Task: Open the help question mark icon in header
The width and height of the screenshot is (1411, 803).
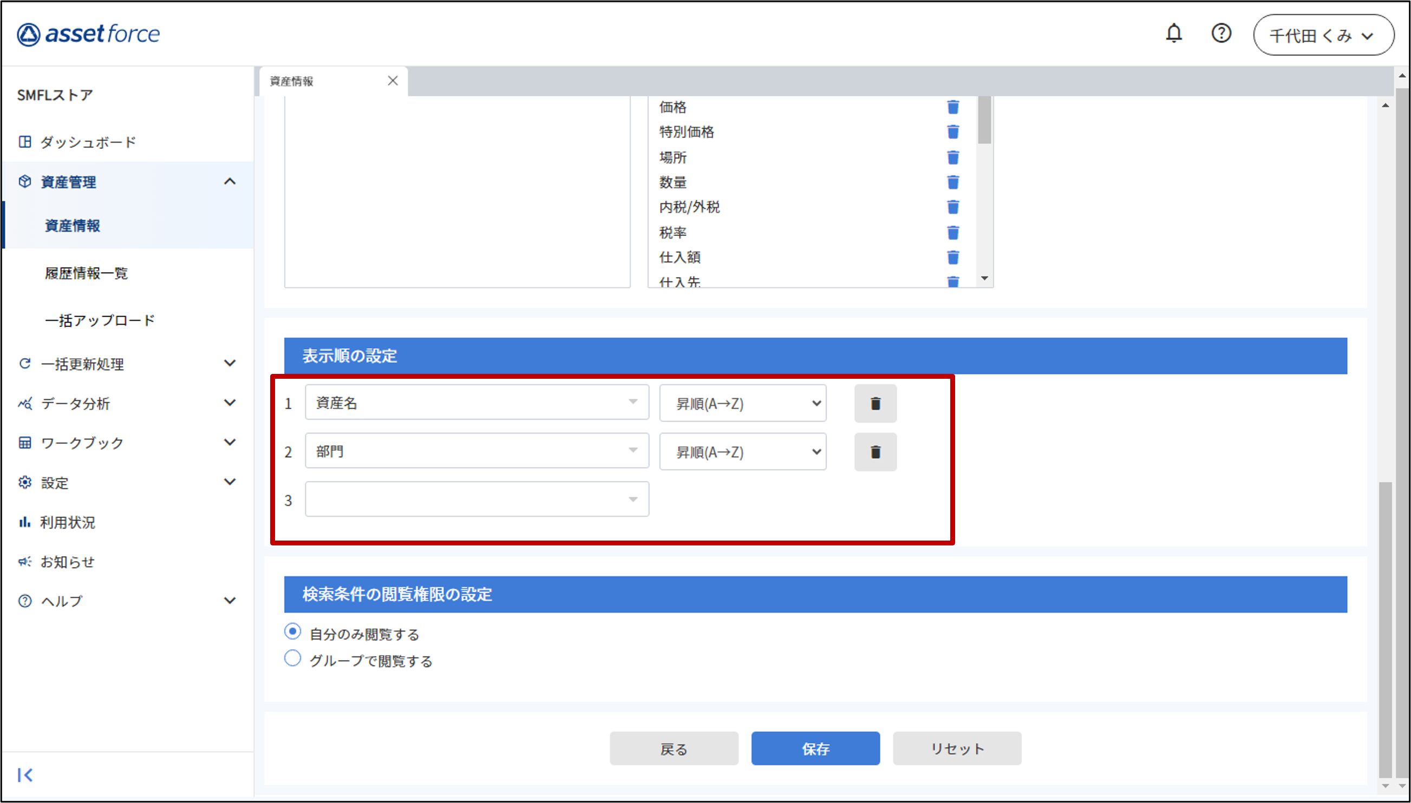Action: point(1220,34)
